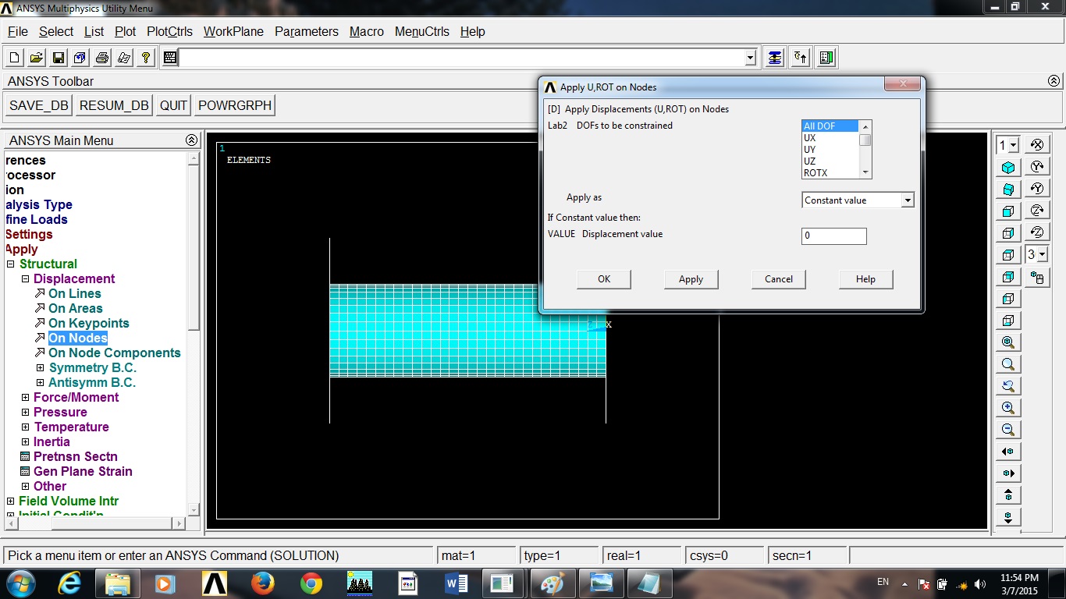Open the Report Generator icon

point(123,58)
